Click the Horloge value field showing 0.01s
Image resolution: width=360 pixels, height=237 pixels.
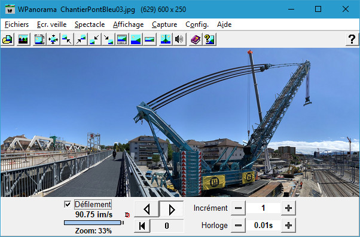point(263,225)
